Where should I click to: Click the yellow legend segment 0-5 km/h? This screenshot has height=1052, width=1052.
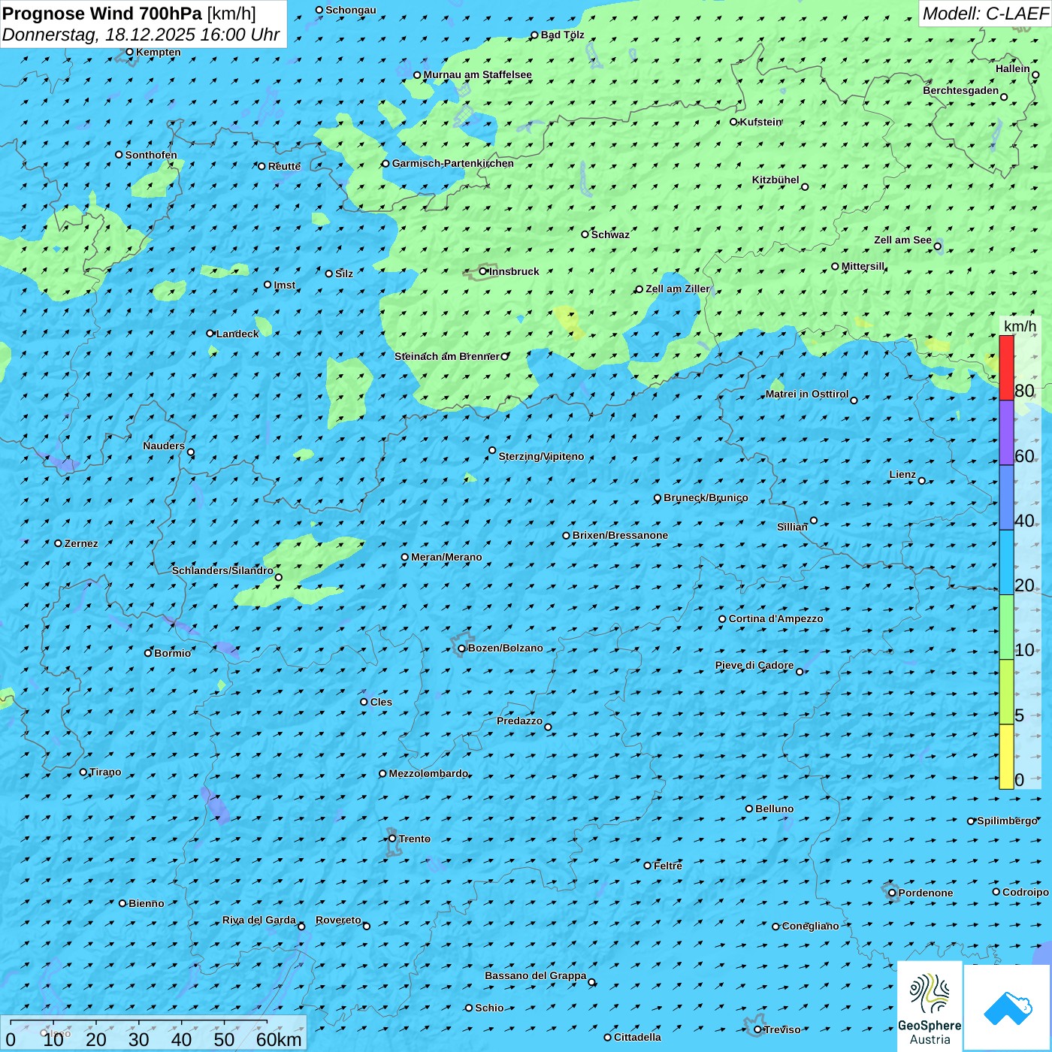(1006, 757)
